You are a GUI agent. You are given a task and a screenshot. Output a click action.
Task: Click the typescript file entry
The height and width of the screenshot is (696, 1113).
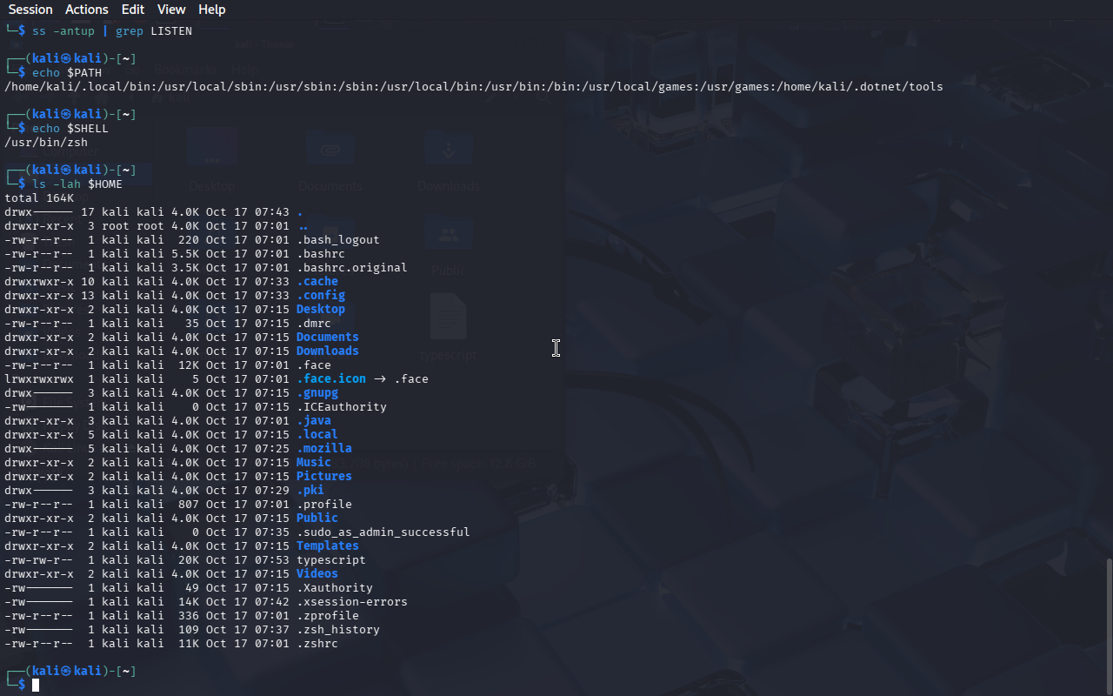coord(330,560)
